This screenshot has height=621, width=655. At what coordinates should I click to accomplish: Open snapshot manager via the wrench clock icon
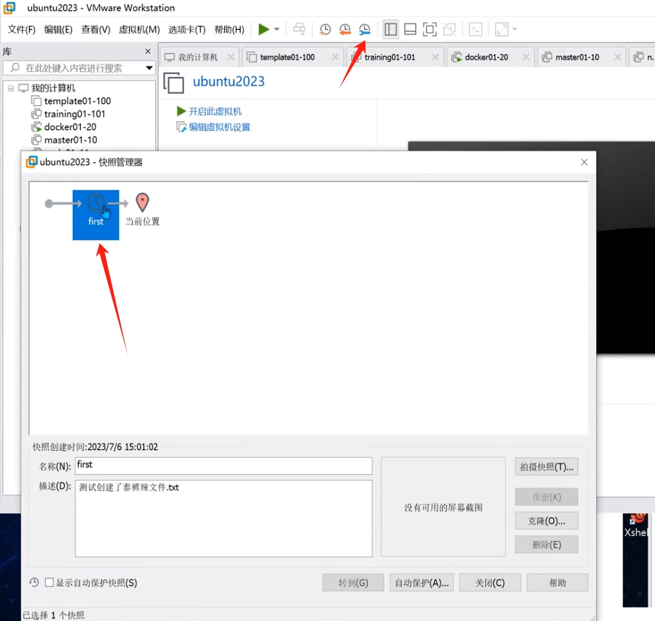(365, 29)
